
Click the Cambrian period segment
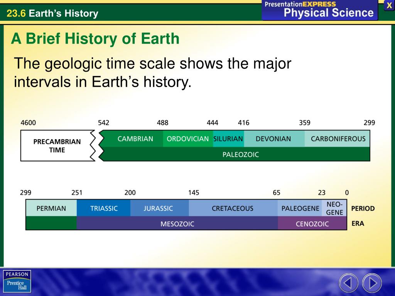133,139
